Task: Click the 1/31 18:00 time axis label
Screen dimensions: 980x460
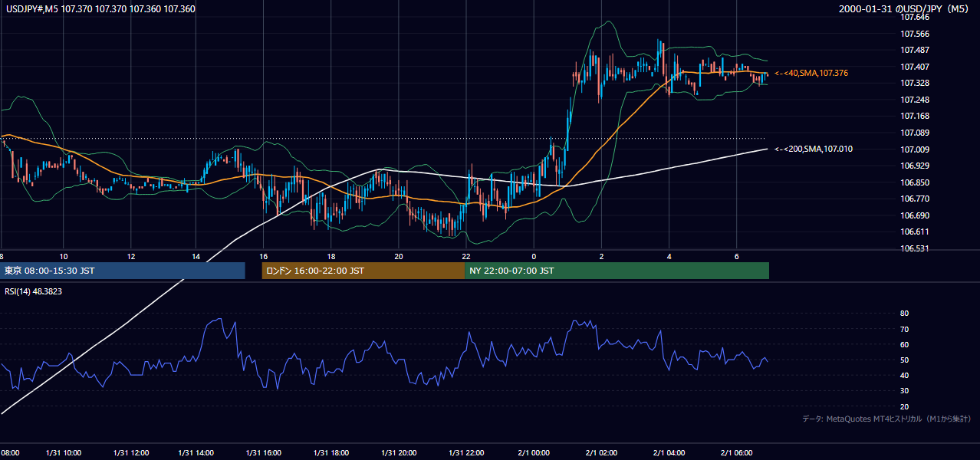Action: [x=332, y=452]
